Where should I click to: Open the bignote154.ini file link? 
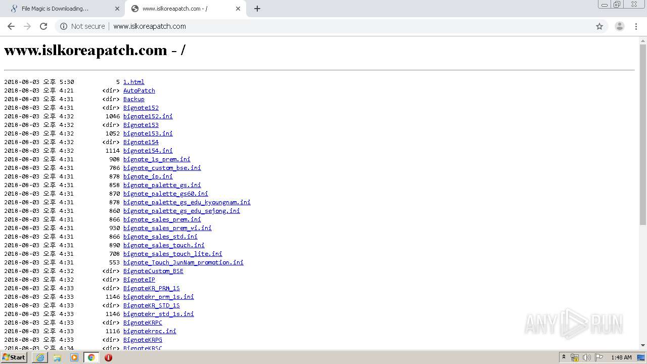(x=148, y=151)
